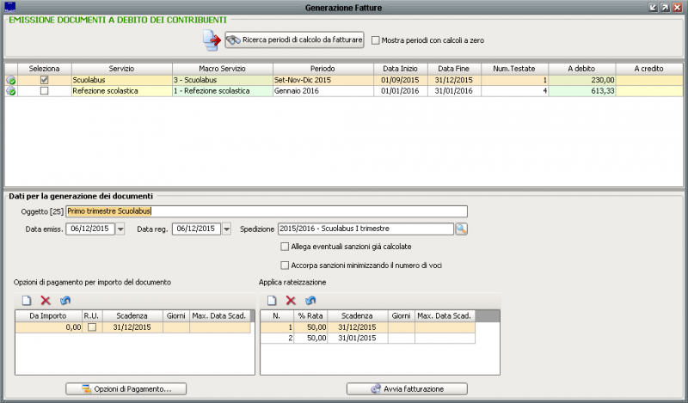
Task: Open the Spedizione search lookup icon
Action: point(461,229)
